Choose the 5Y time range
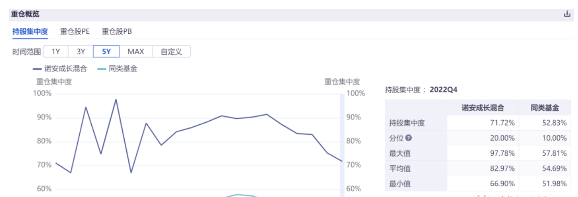This screenshot has width=578, height=197. pos(106,52)
